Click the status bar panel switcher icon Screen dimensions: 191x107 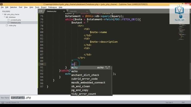[3, 103]
